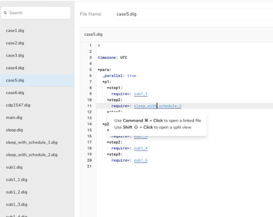Click the sub1_1 link on line 9
Viewport: 273px width, 217px height.
pyautogui.click(x=140, y=94)
